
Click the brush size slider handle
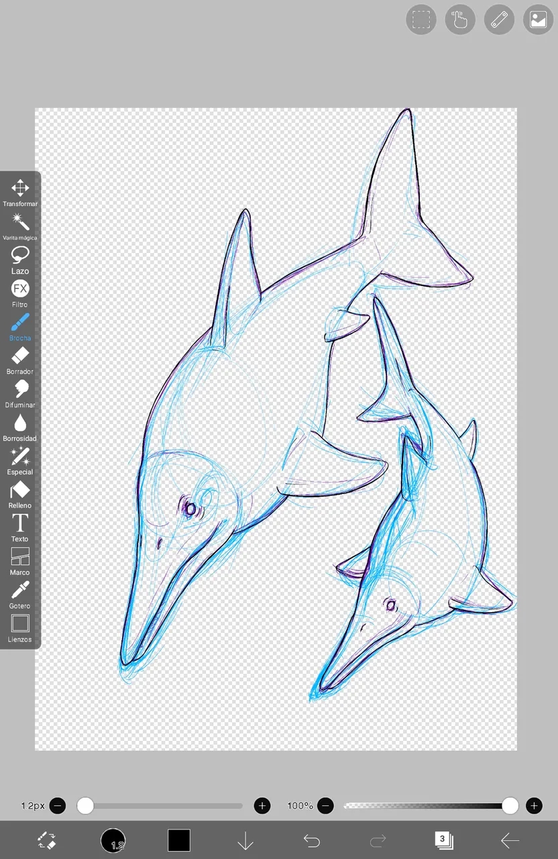pos(85,805)
